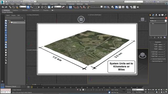Toggle the 3D Snaps button
Viewport: 168px width, 94px height.
[x=75, y=7]
